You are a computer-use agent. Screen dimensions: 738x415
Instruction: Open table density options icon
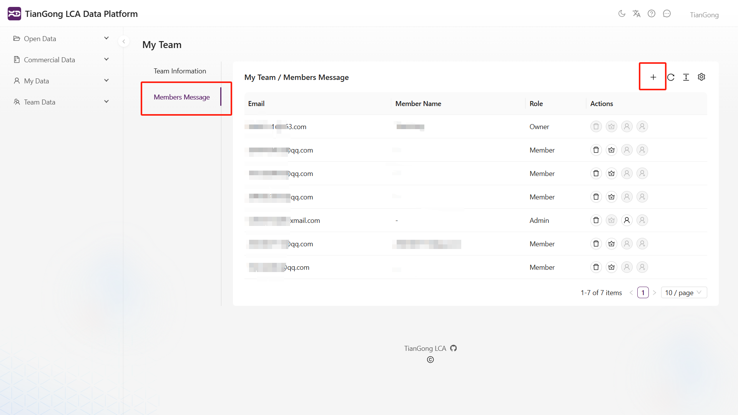coord(686,77)
